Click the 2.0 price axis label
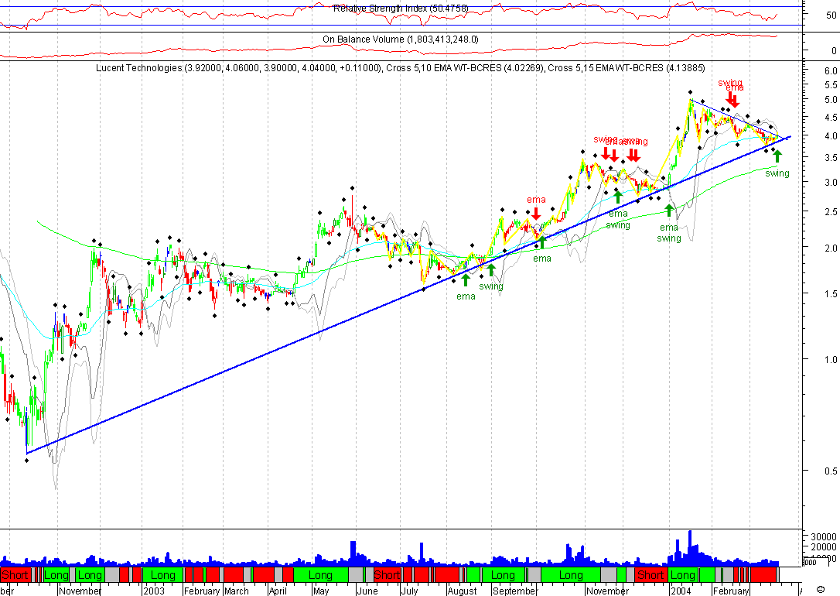 [831, 248]
